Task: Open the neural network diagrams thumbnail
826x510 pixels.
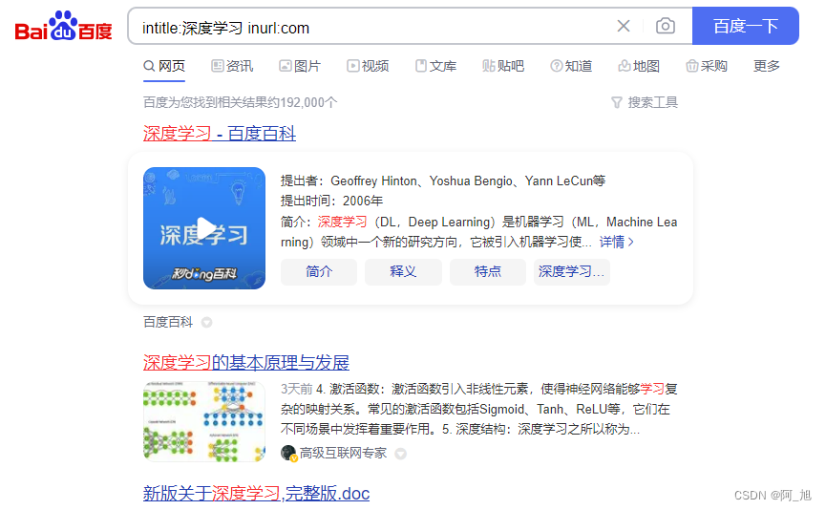Action: (204, 421)
